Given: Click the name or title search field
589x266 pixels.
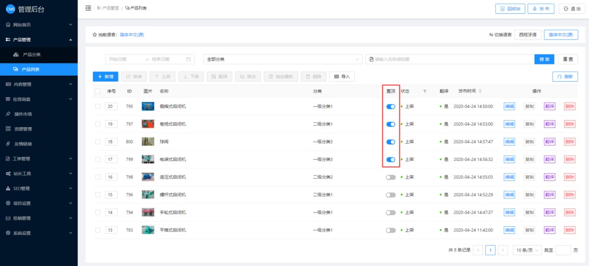Looking at the screenshot, I should (452, 59).
